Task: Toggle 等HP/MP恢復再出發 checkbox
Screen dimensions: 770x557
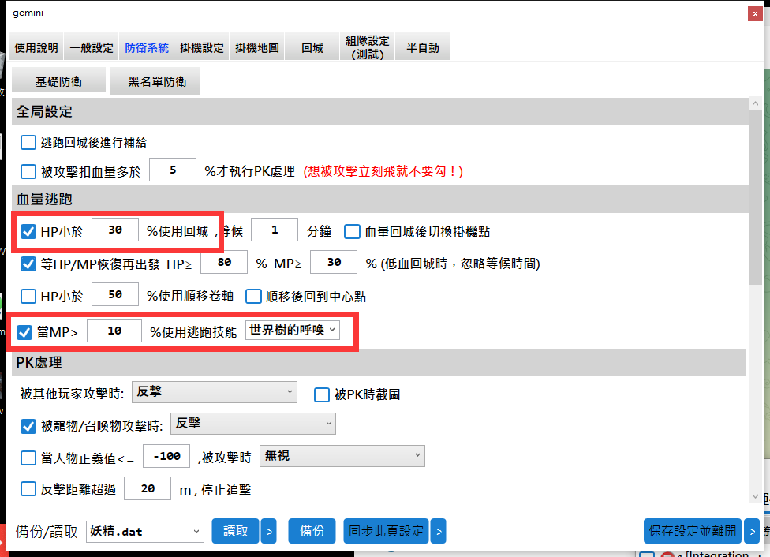Action: point(28,264)
